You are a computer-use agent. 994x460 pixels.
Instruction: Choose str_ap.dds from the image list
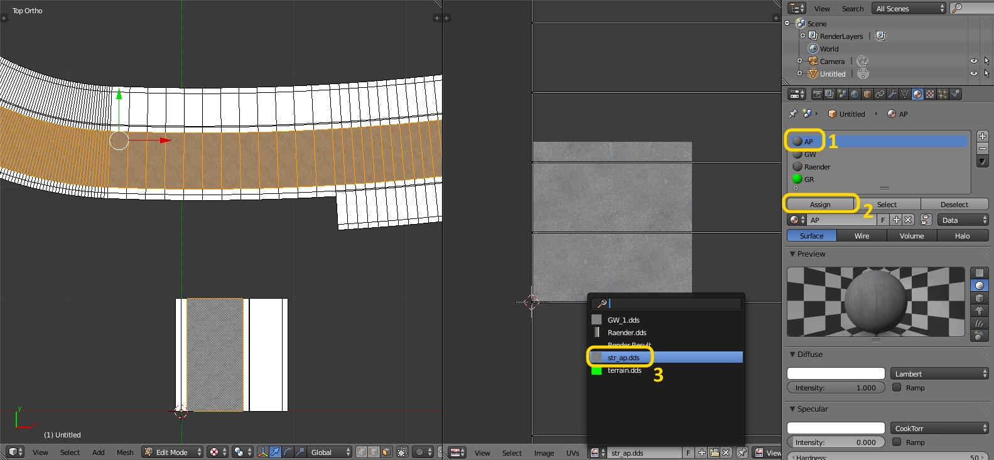624,358
